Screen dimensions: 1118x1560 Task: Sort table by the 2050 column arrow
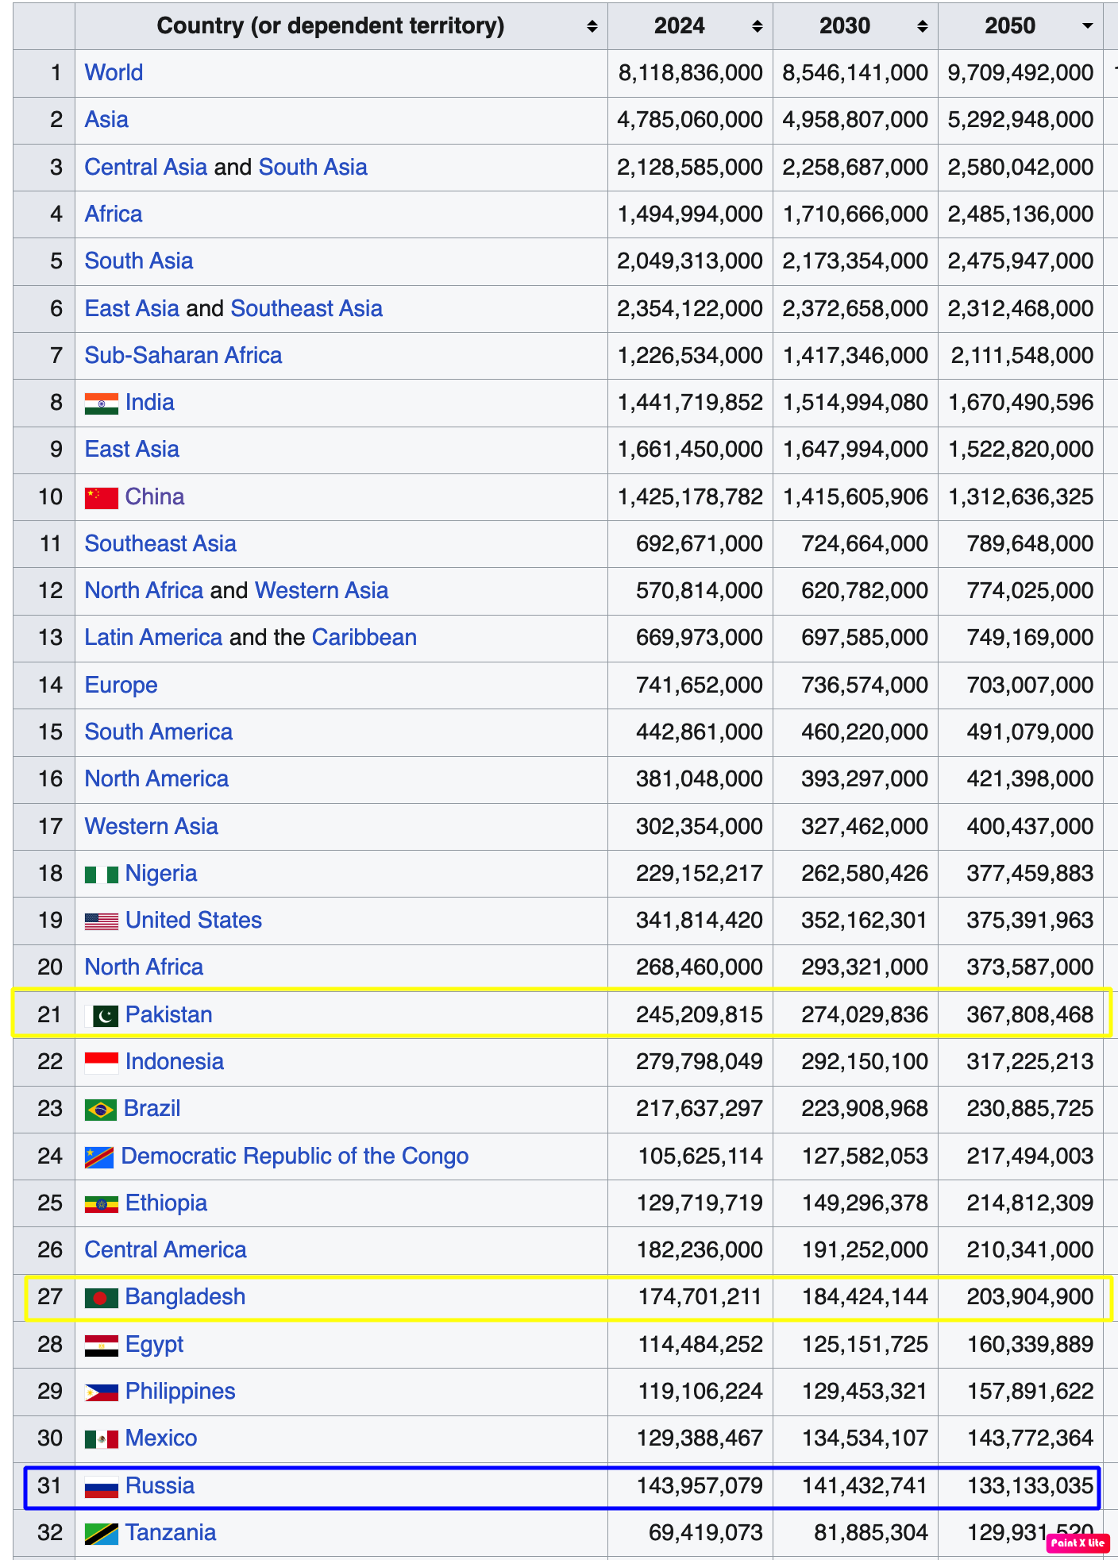point(1087,26)
